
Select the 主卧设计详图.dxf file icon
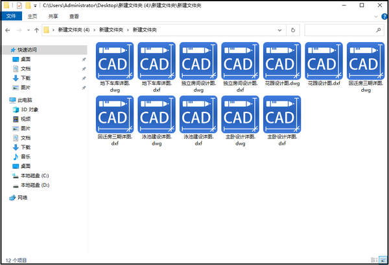pyautogui.click(x=282, y=114)
